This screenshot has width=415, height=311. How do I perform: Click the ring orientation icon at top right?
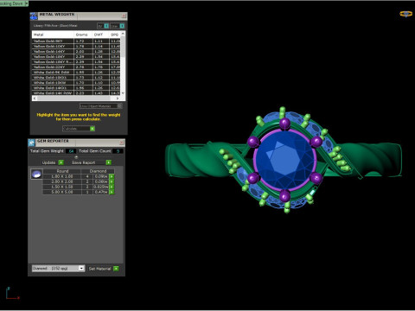(x=405, y=14)
